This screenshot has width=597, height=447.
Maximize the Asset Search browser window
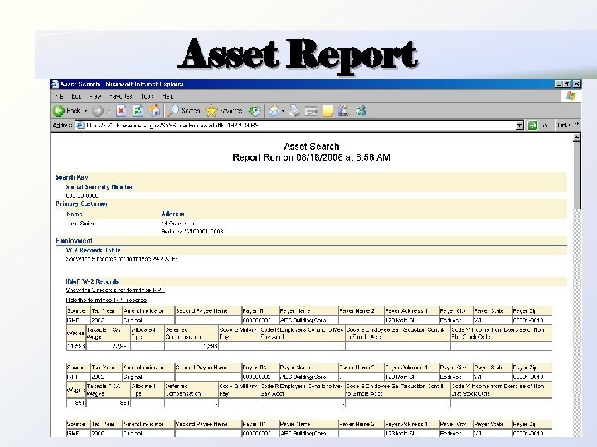click(567, 84)
